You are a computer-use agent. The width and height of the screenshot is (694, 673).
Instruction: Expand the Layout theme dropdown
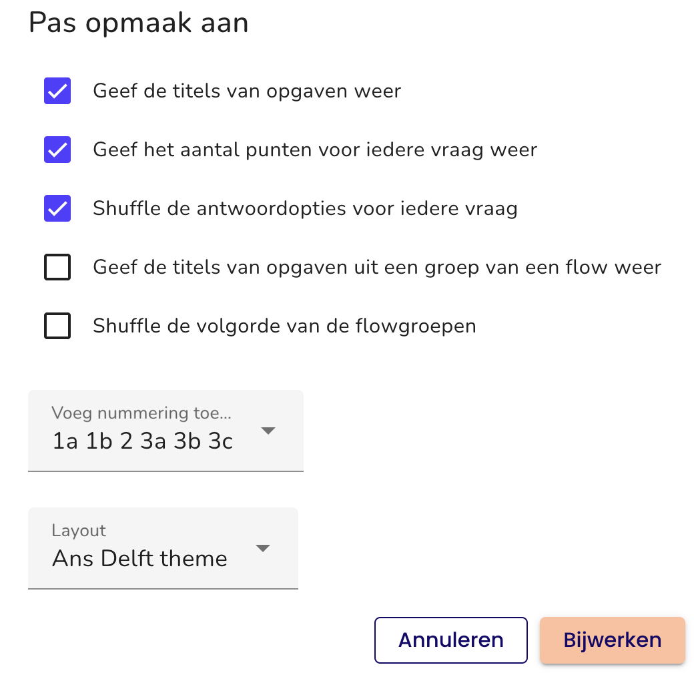coord(163,548)
